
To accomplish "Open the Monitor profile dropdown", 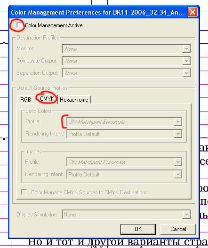I will (126, 49).
